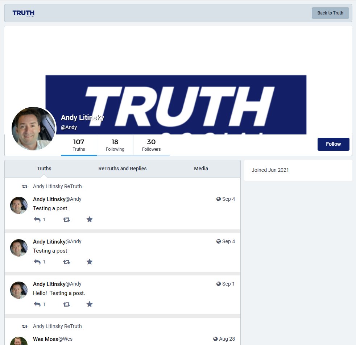356x345 pixels.
Task: Reply to the second Sep 4 post
Action: [x=37, y=262]
